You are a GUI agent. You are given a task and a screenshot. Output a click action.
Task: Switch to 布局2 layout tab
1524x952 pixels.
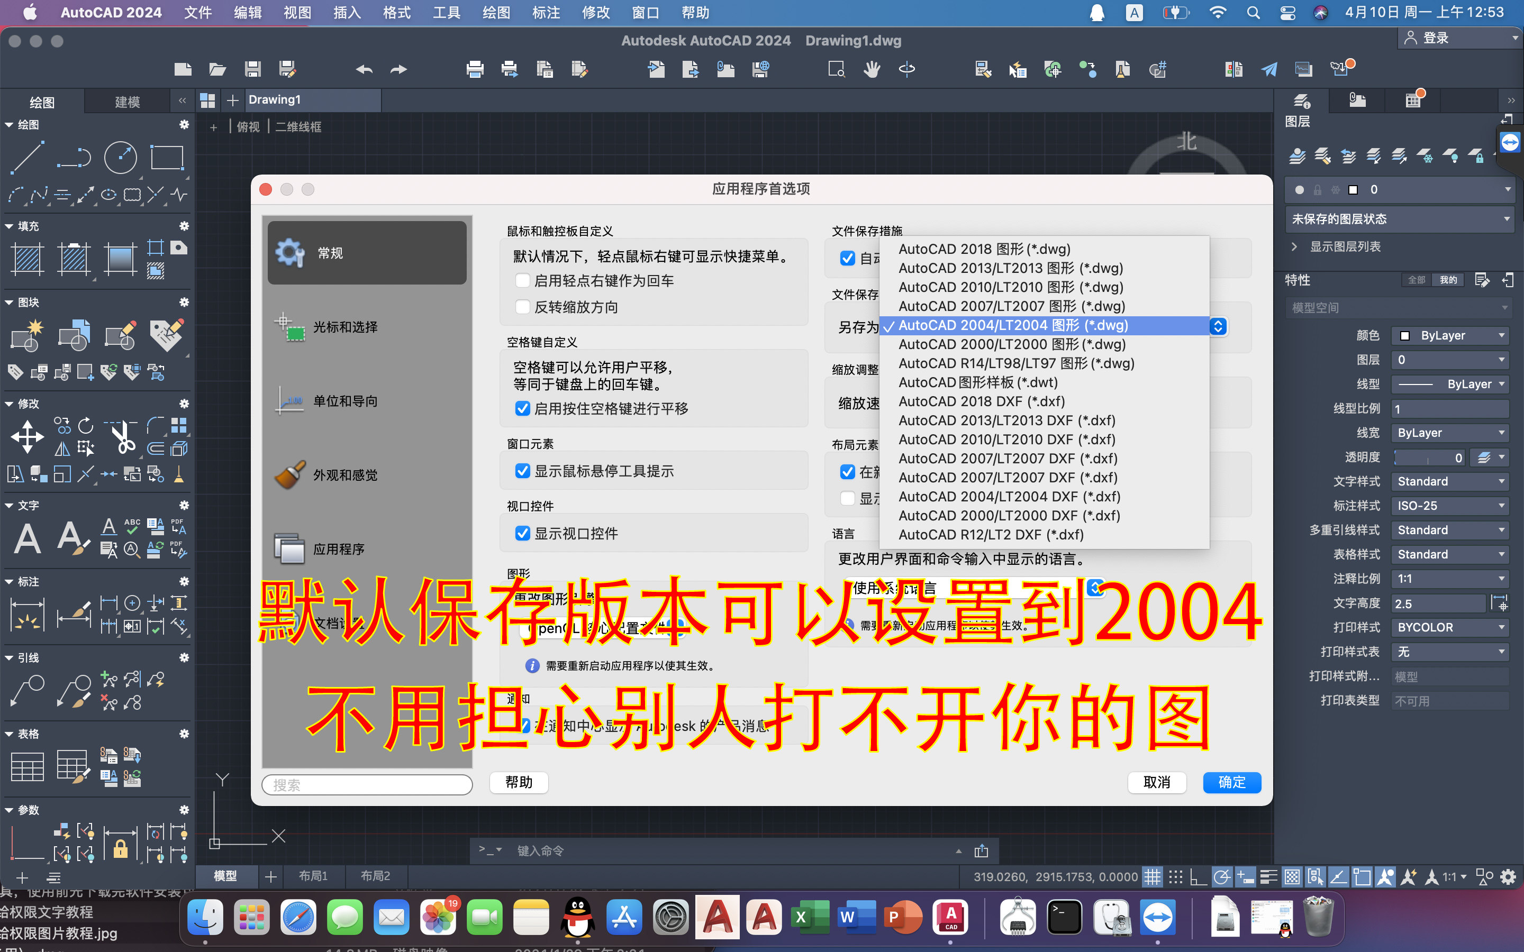(375, 876)
